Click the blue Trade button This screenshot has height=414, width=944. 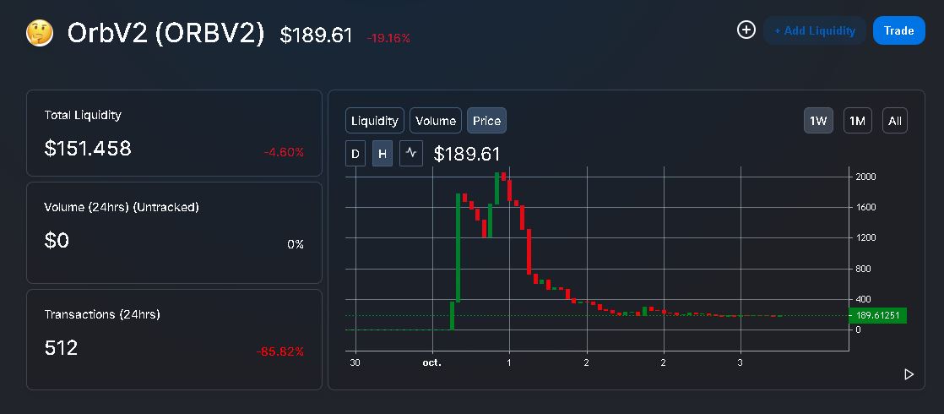pos(899,30)
